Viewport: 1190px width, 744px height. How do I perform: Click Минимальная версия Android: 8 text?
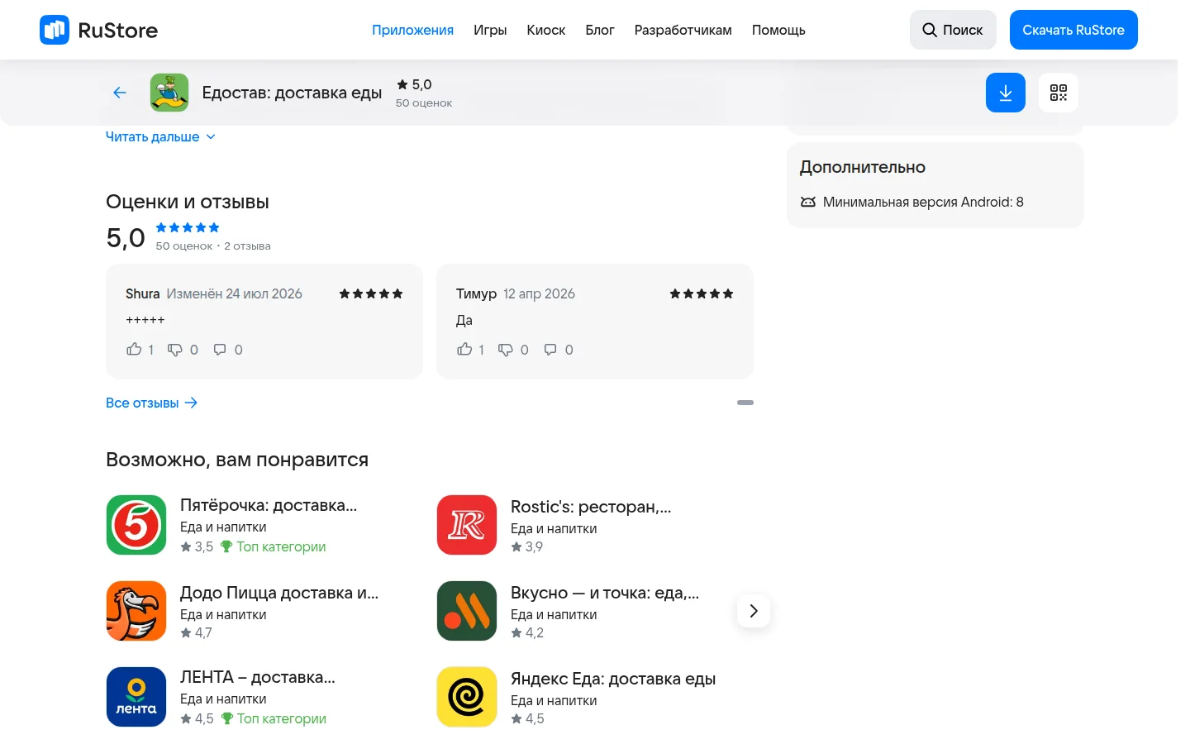point(923,202)
